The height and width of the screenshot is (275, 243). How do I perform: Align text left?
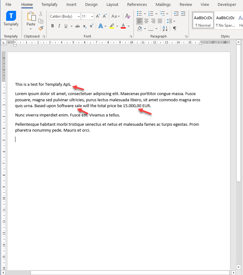point(140,21)
